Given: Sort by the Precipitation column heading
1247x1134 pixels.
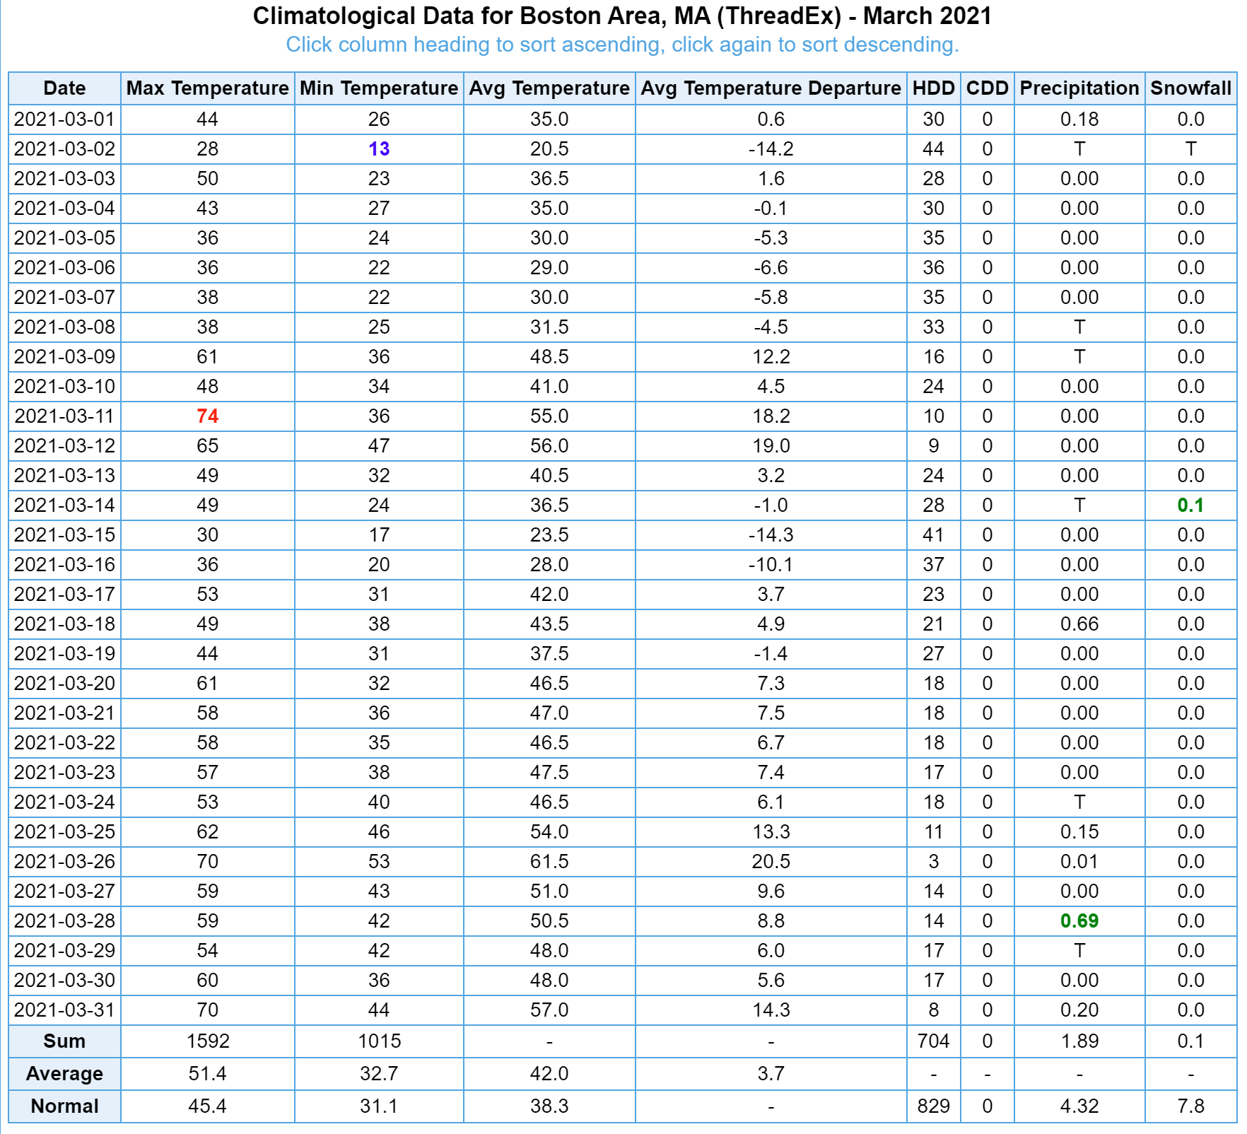Looking at the screenshot, I should click(x=1079, y=88).
